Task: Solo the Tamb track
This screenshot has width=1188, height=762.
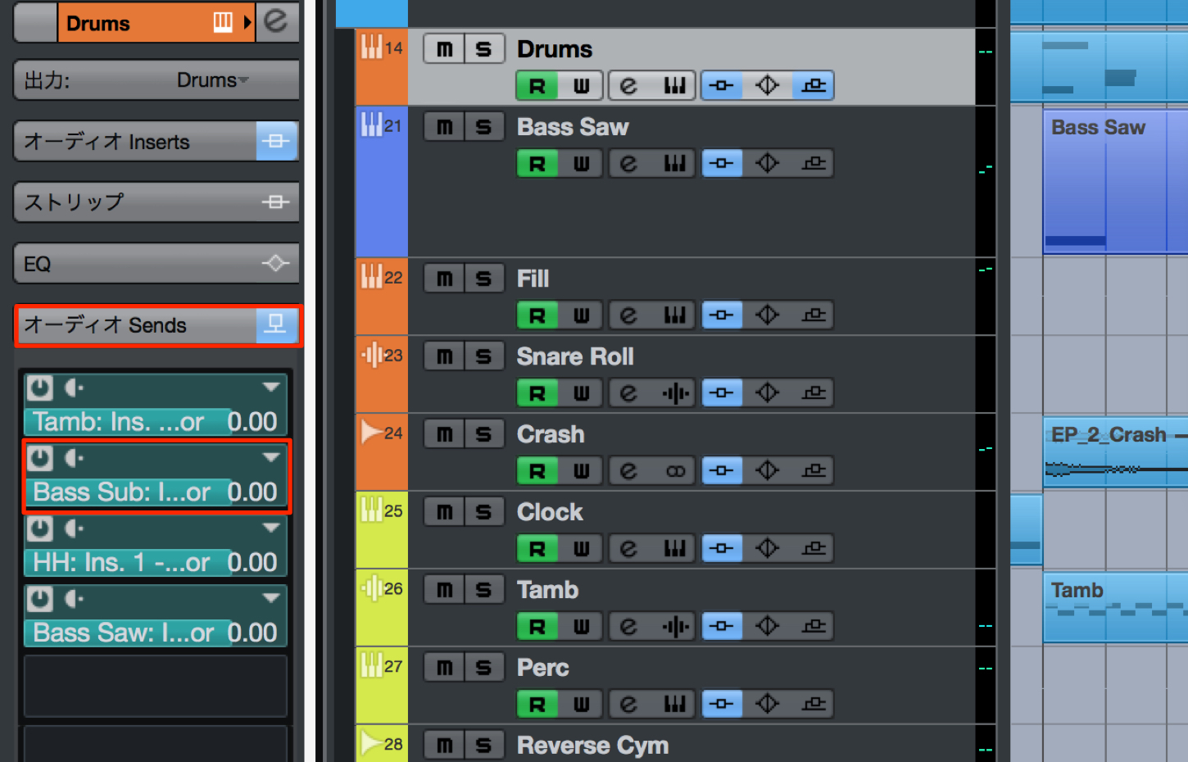Action: coord(484,590)
